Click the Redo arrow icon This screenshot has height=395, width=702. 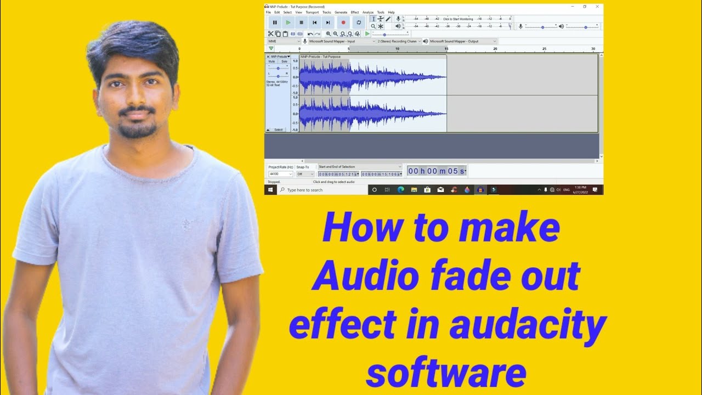[x=318, y=34]
